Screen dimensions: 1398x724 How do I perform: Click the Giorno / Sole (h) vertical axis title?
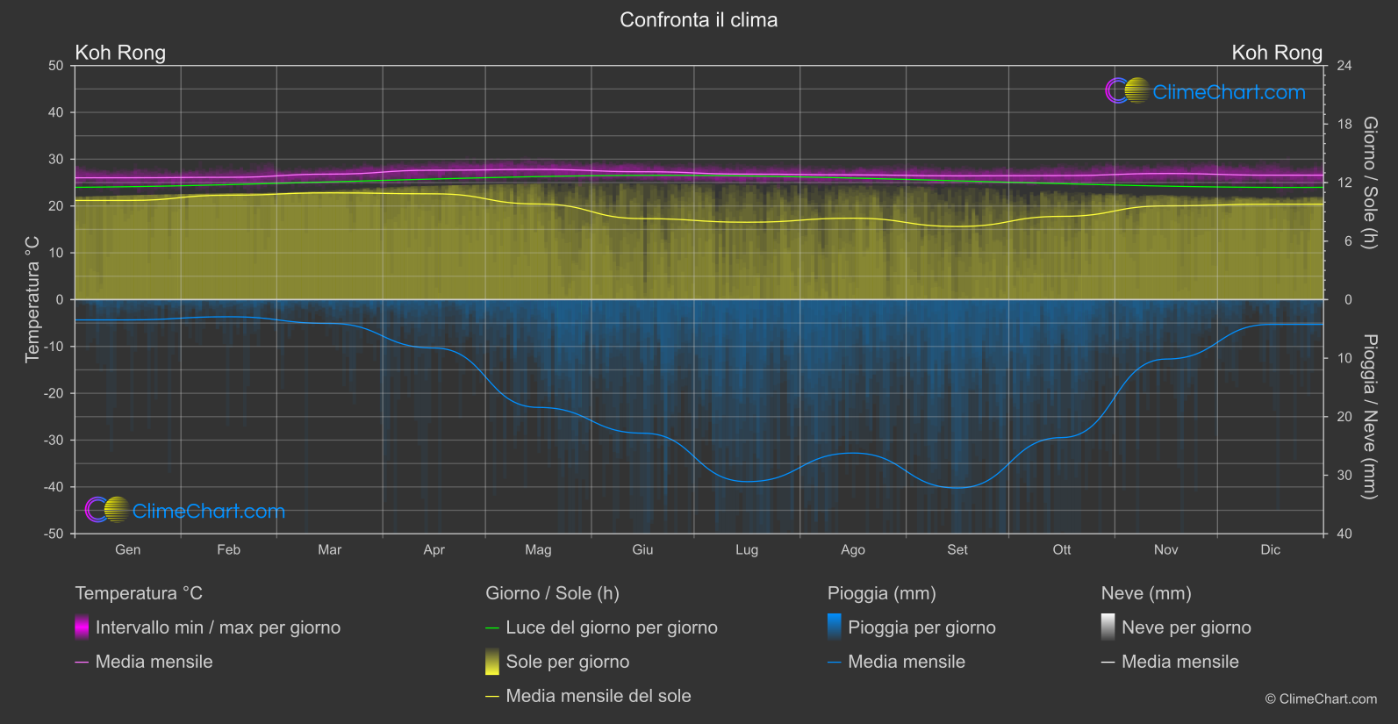[1369, 183]
